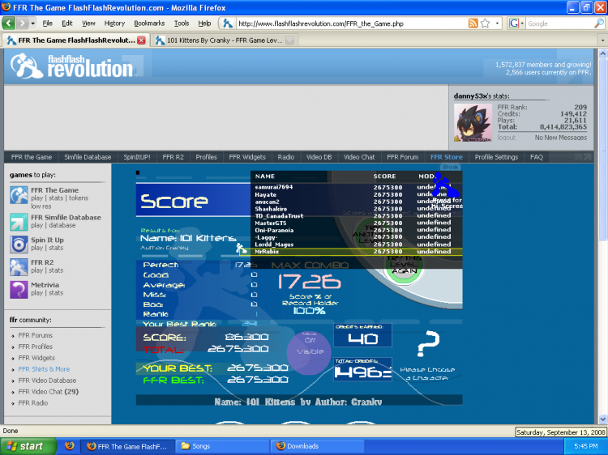Open the Bookmarks menu
This screenshot has height=455, width=608.
(x=149, y=23)
